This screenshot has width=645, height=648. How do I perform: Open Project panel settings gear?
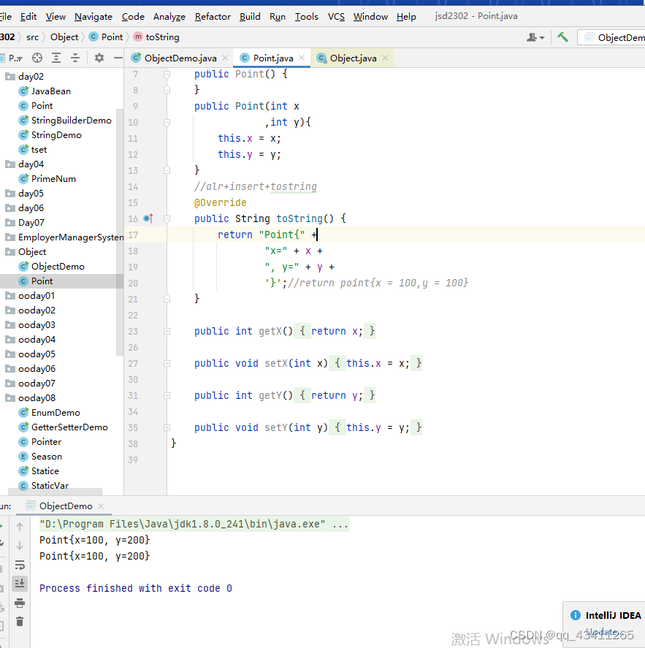click(100, 58)
